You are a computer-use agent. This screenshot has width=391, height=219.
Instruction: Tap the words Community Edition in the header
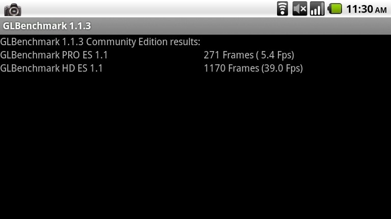127,42
